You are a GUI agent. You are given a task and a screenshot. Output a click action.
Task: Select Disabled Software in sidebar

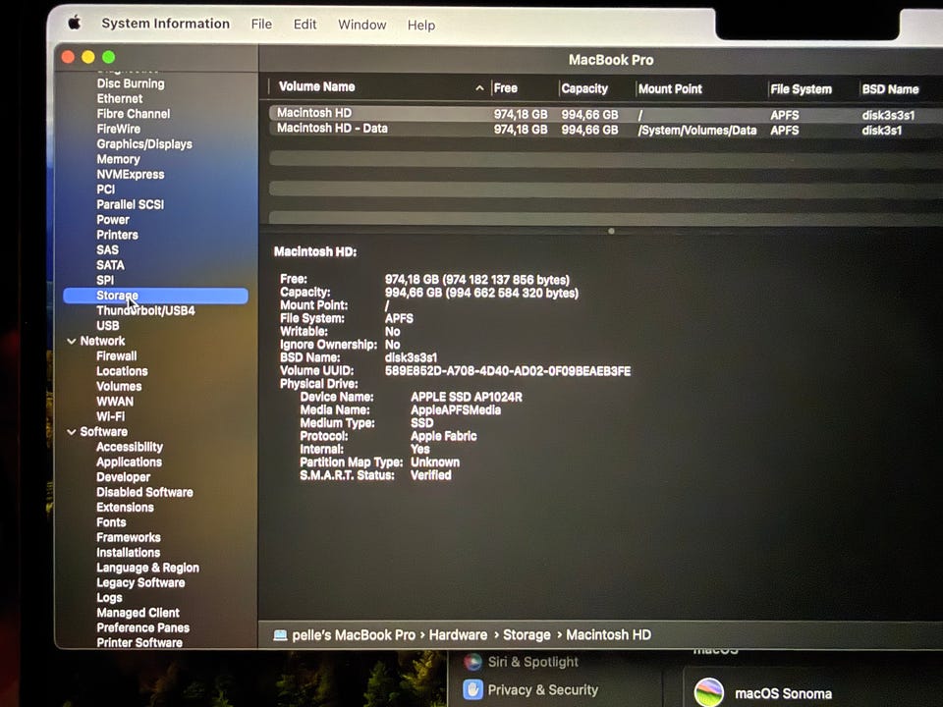click(x=144, y=492)
